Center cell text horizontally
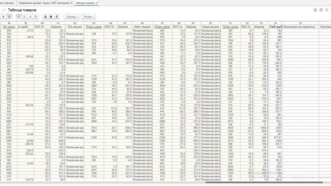Viewport: 331px width, 186px height. (x=24, y=17)
